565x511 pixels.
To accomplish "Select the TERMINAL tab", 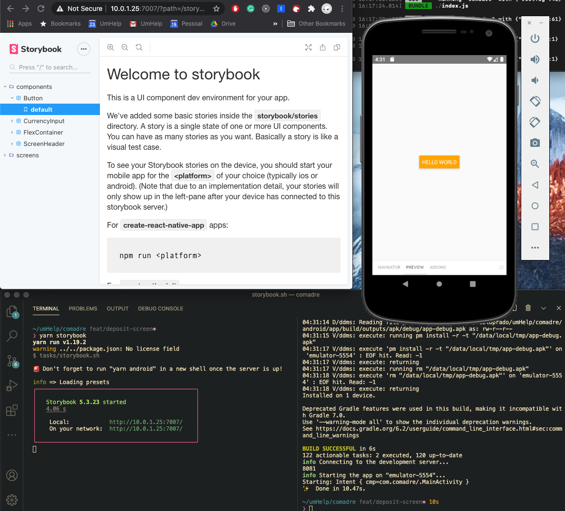I will 46,309.
